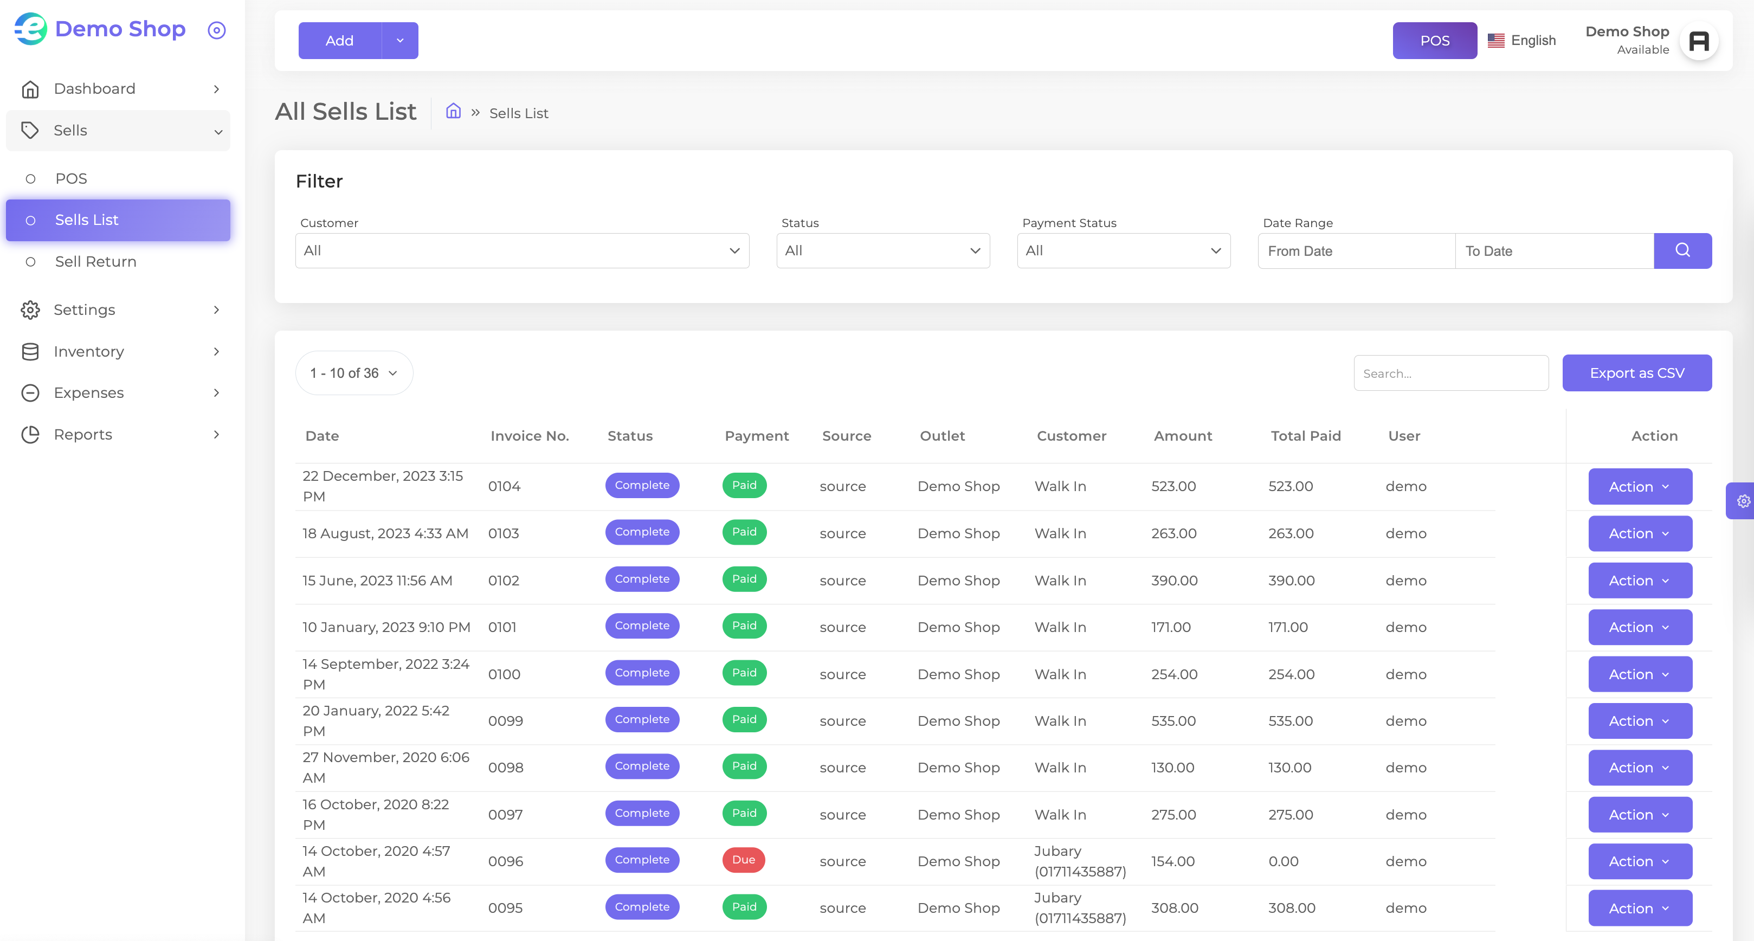
Task: Click the Export as CSV button
Action: pyautogui.click(x=1637, y=373)
